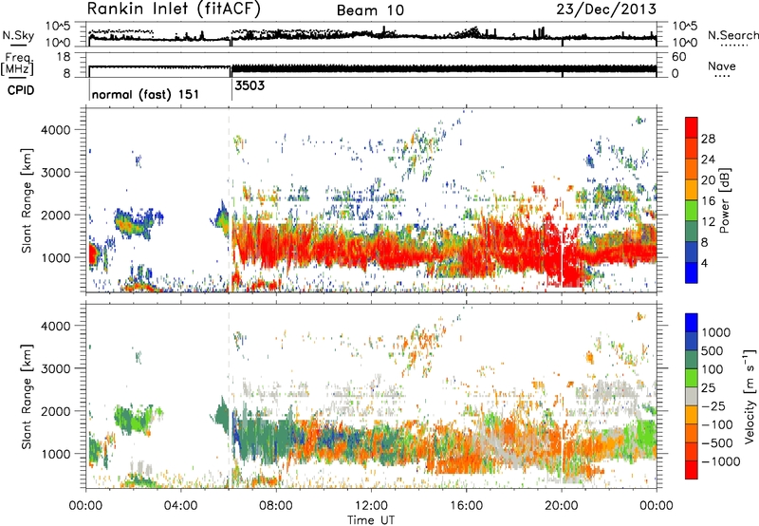Image resolution: width=759 pixels, height=526 pixels.
Task: Click the '12:00' time tick label
Action: coord(371,506)
